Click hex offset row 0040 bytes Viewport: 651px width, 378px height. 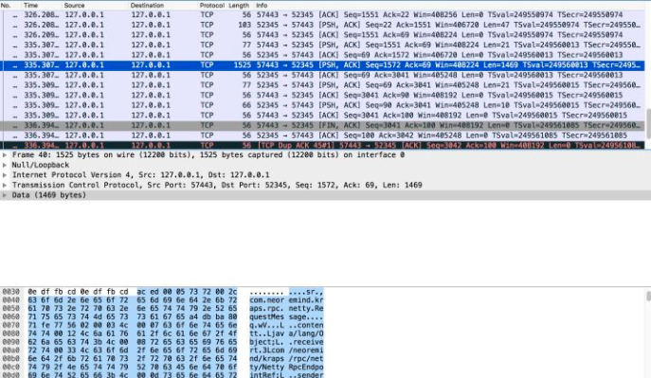pos(133,300)
